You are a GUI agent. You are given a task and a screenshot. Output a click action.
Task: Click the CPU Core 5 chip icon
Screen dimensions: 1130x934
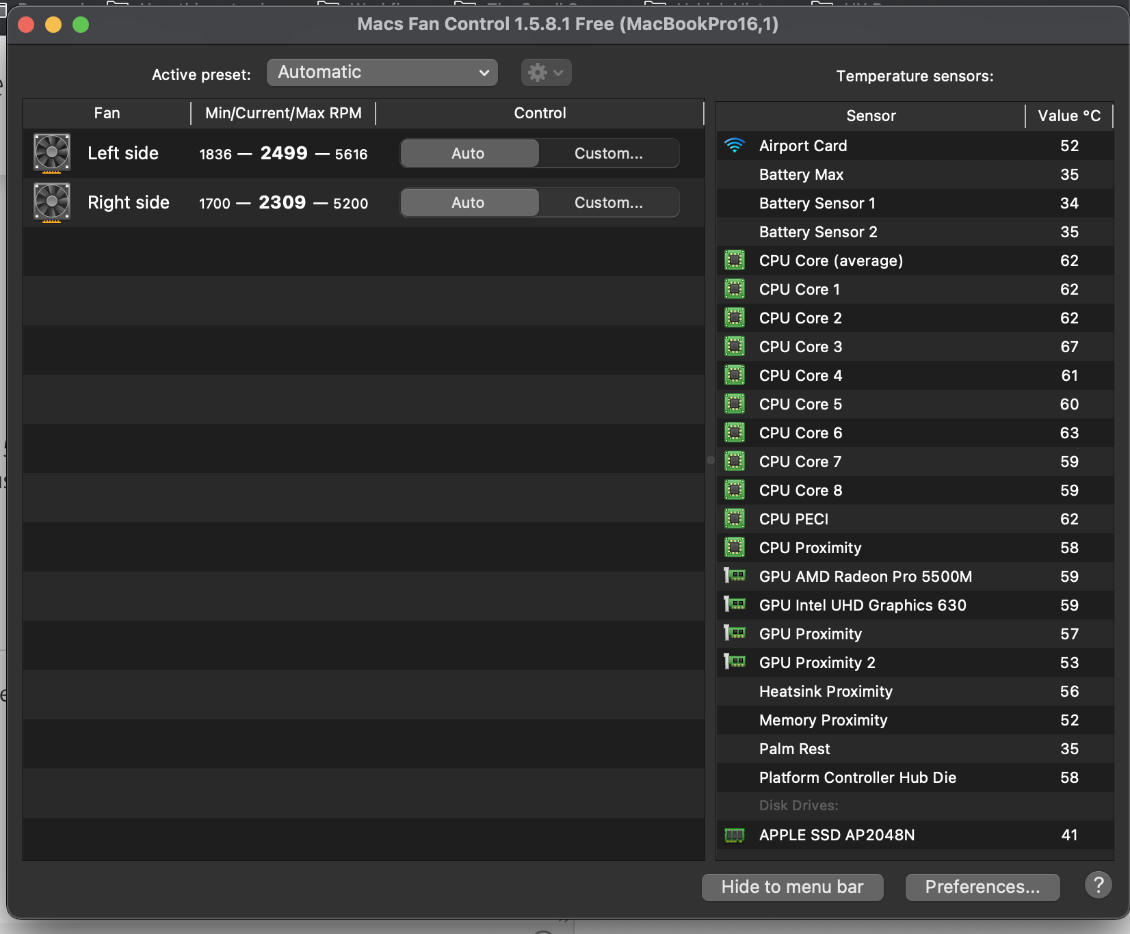pyautogui.click(x=735, y=404)
